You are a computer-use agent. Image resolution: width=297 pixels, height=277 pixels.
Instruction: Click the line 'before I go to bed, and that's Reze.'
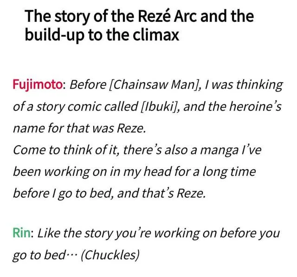[110, 193]
